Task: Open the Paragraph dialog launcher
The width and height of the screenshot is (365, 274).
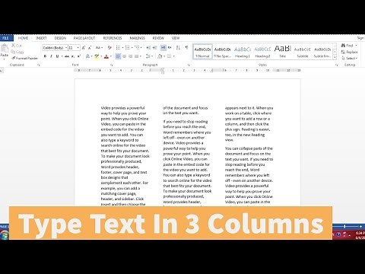Action: click(189, 65)
